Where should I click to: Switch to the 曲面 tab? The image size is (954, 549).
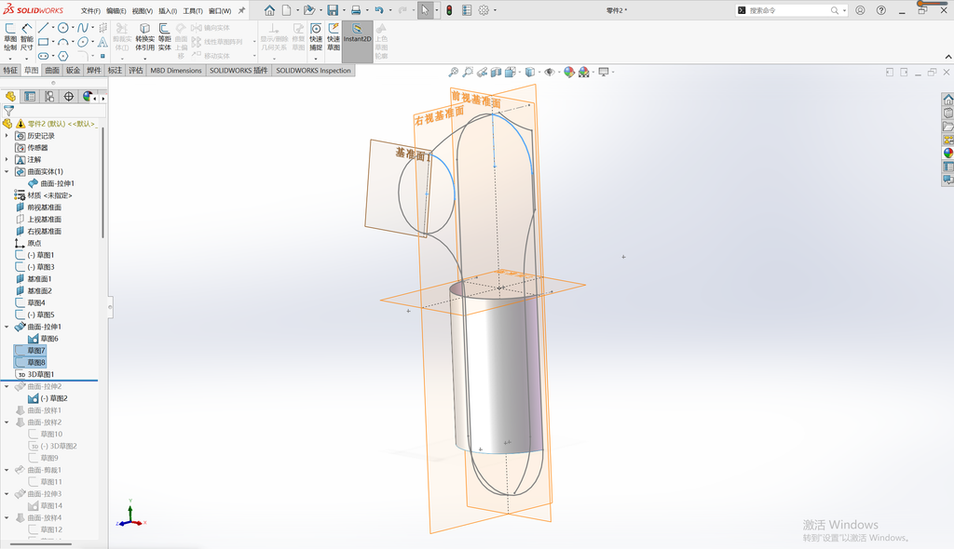[52, 71]
